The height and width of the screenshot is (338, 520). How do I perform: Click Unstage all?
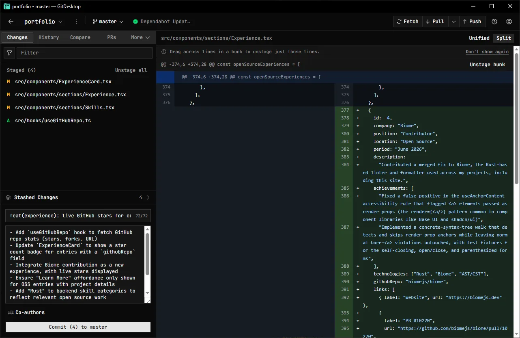point(131,70)
